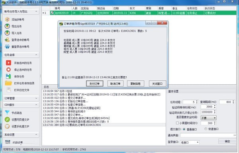
Task: Click the 确定 button in basic settings
Action: pyautogui.click(x=227, y=141)
